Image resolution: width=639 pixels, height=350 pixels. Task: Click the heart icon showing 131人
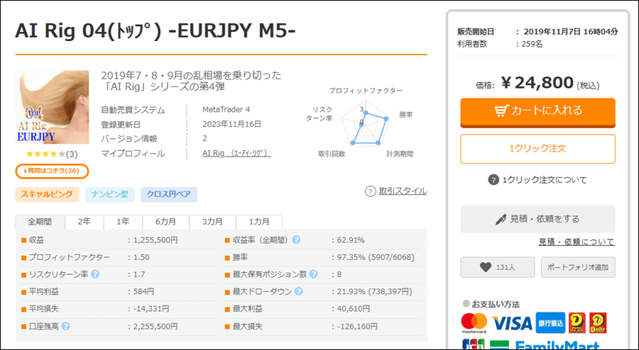click(x=486, y=267)
